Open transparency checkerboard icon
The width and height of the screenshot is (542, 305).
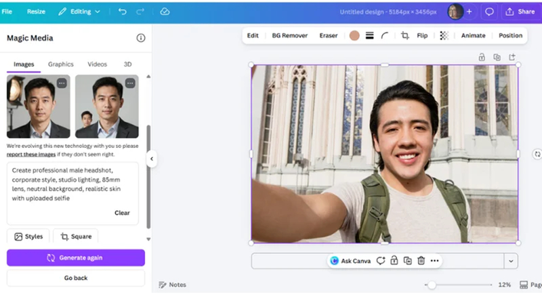click(x=444, y=36)
